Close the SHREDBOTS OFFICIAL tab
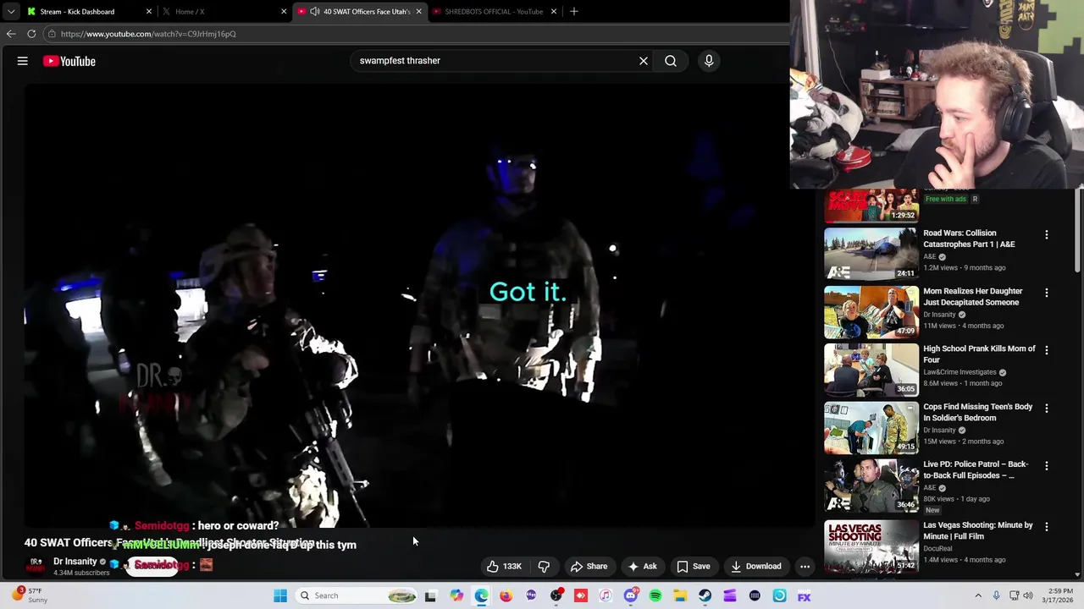 [554, 12]
